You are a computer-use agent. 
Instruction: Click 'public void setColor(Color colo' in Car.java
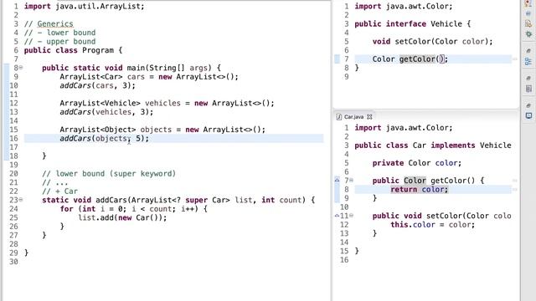(441, 216)
